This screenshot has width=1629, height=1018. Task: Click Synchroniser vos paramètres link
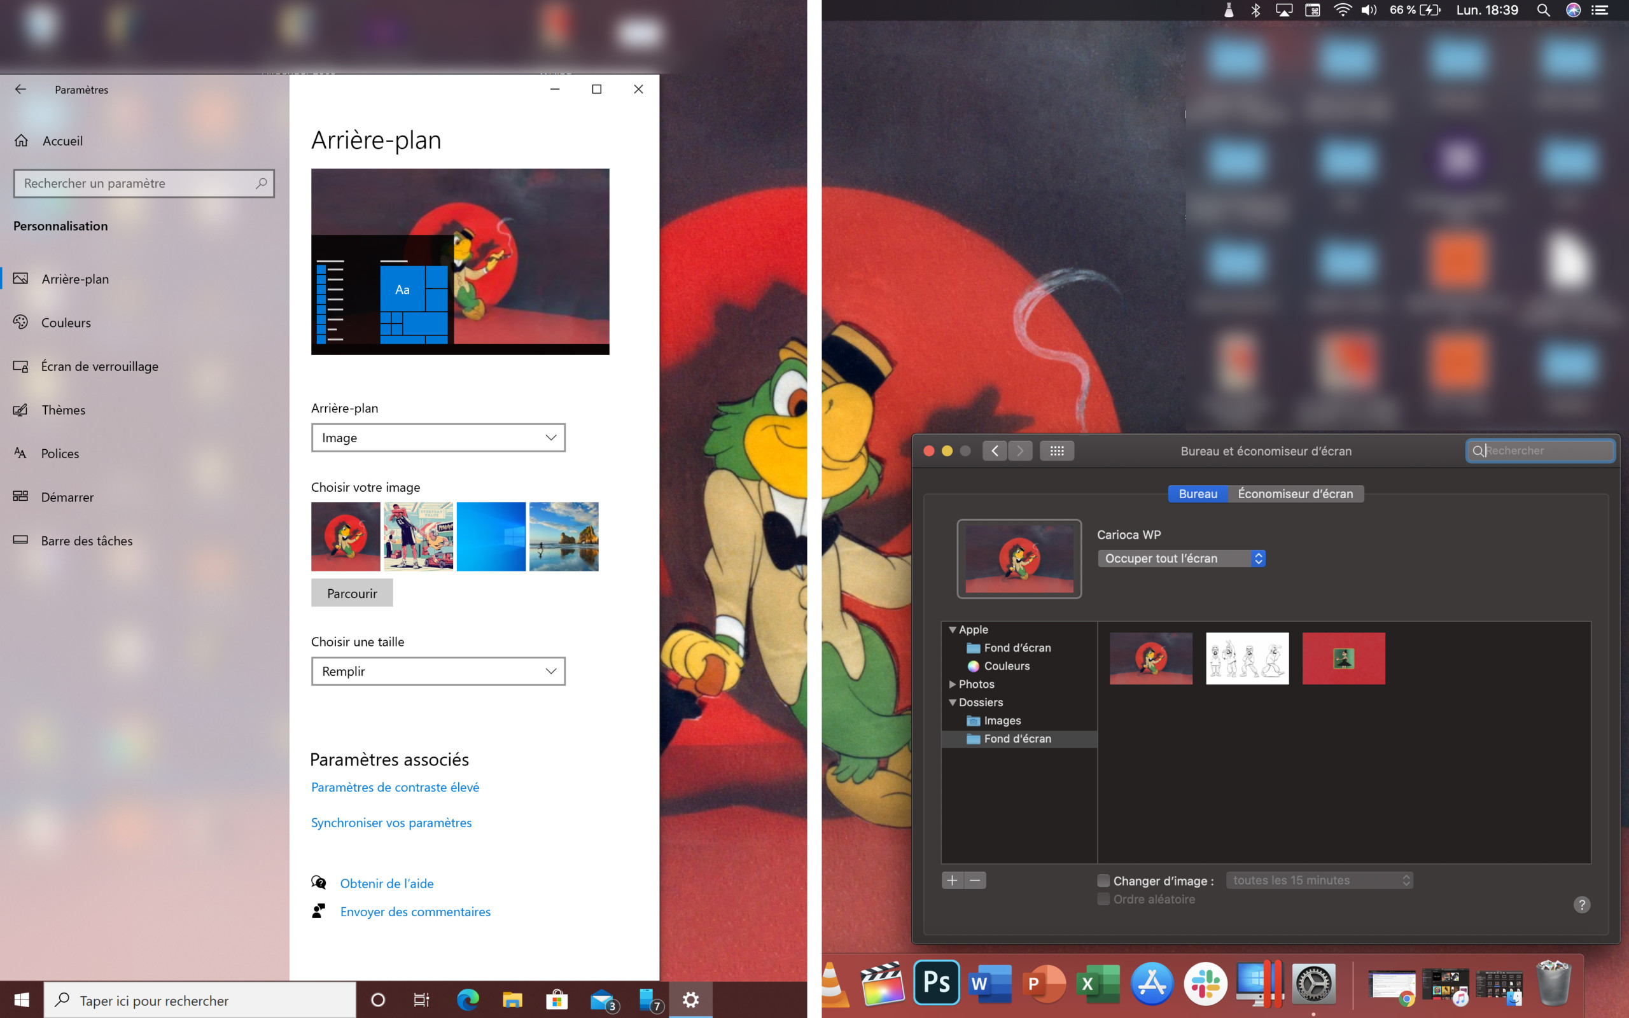[392, 821]
